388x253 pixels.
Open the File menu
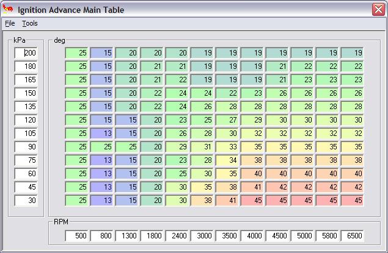coord(10,23)
